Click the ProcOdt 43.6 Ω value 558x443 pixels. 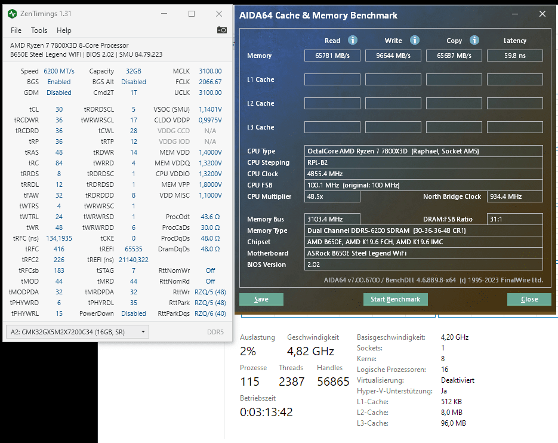[x=210, y=217]
